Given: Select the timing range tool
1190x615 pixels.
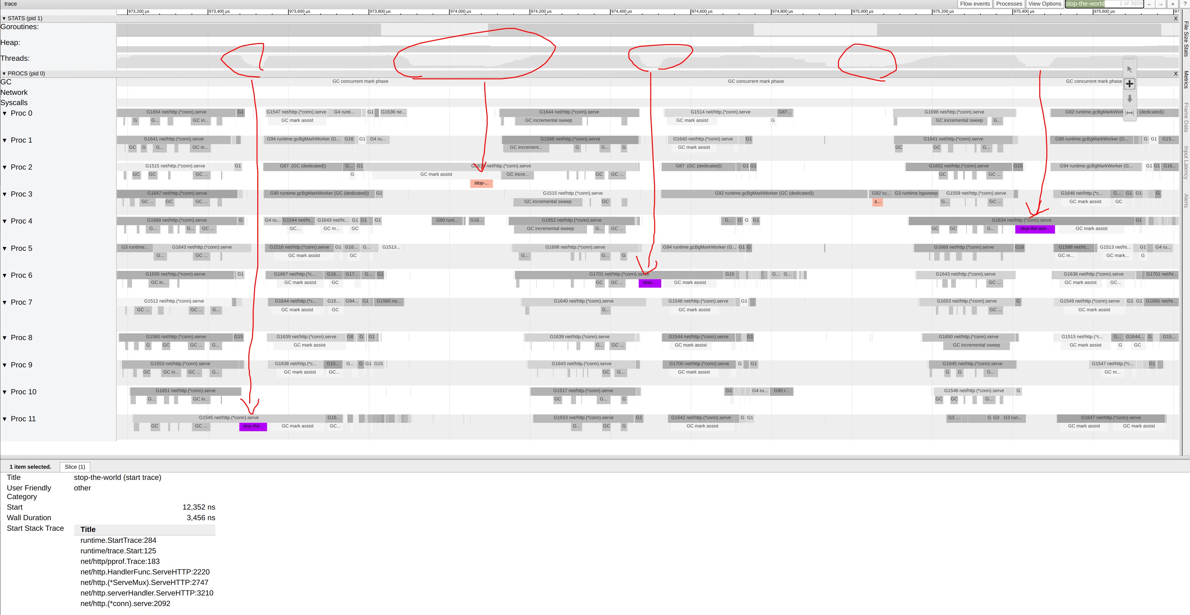Looking at the screenshot, I should [x=1130, y=113].
